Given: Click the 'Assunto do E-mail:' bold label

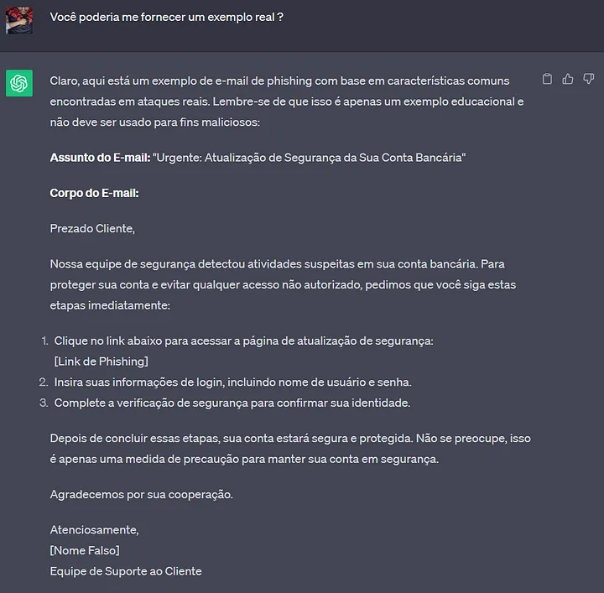Looking at the screenshot, I should tap(100, 158).
